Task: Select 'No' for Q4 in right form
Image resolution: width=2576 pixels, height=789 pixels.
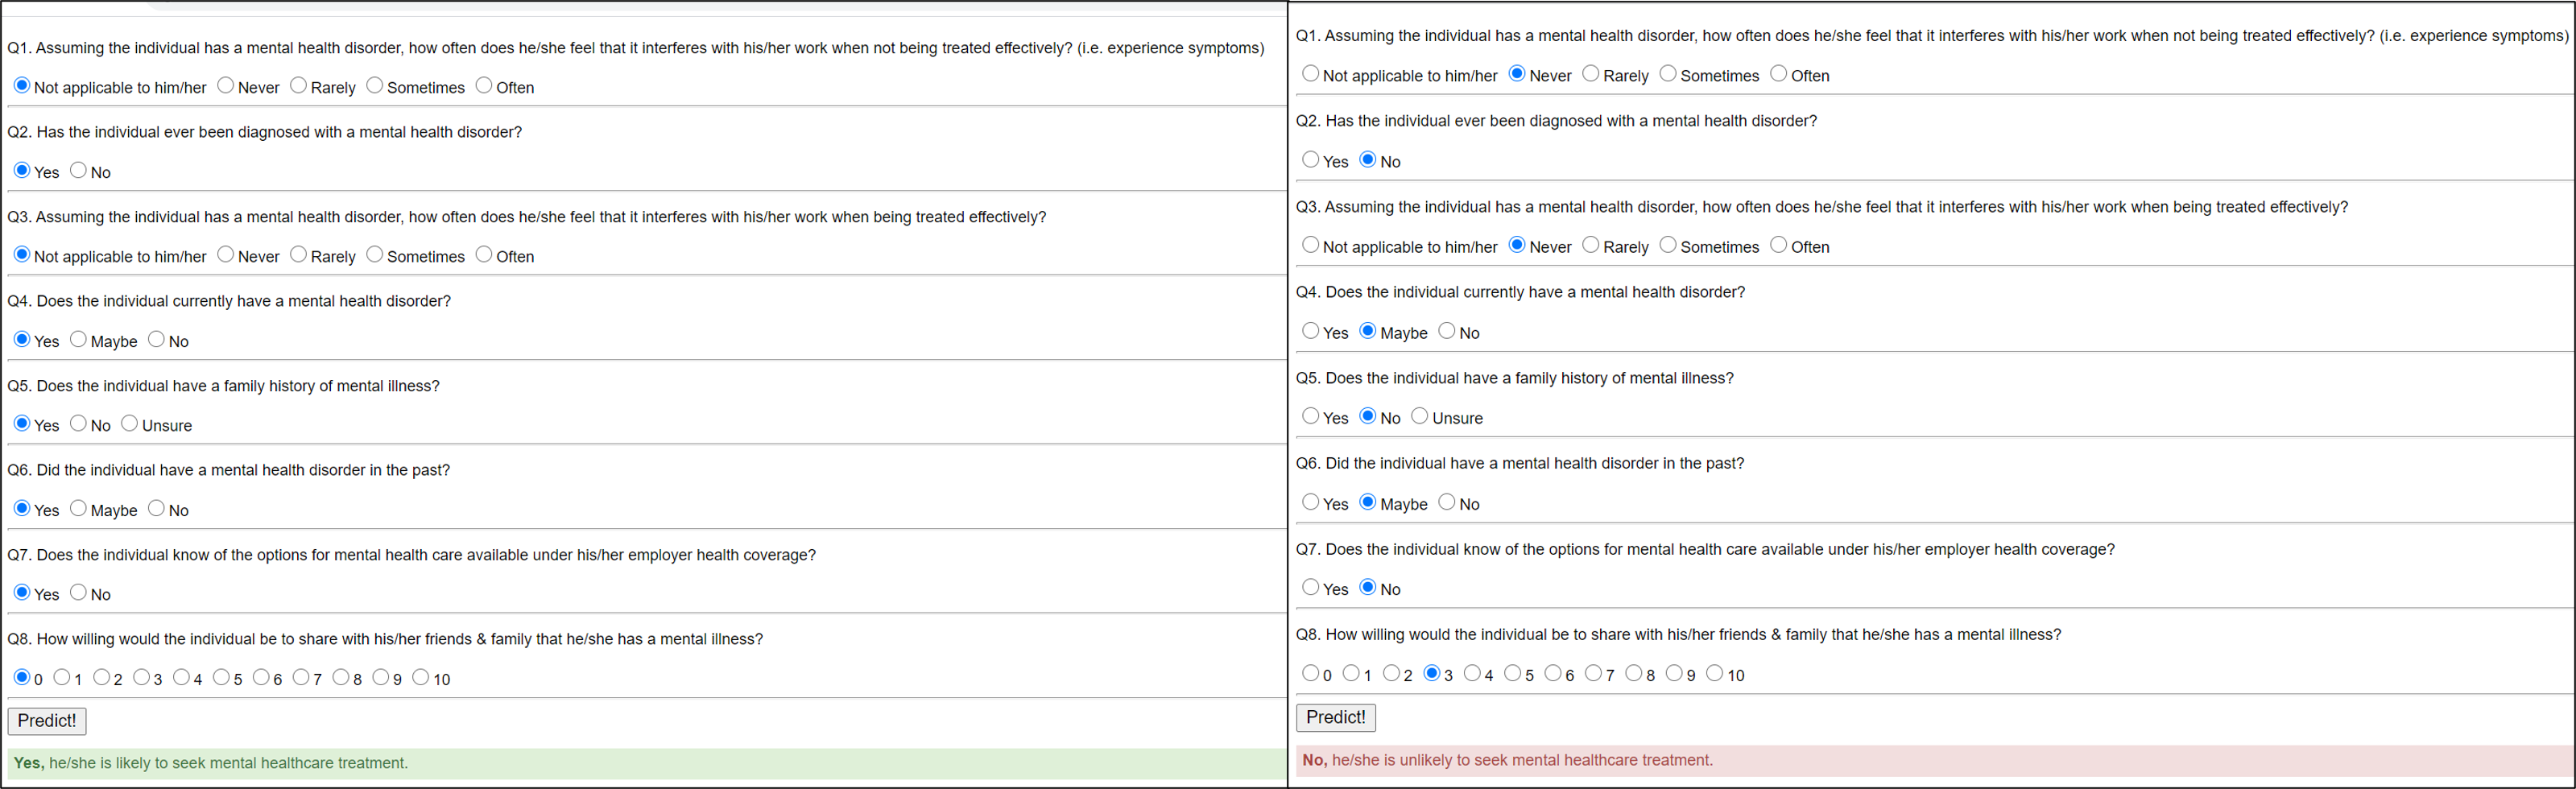Action: pos(1447,331)
